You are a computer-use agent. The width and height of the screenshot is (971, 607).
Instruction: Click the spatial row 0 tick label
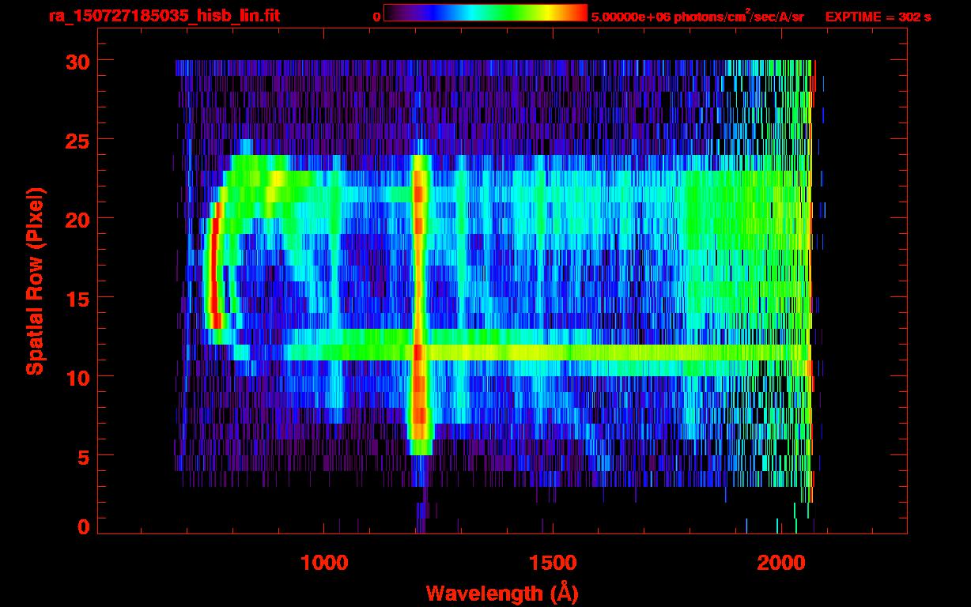point(84,527)
